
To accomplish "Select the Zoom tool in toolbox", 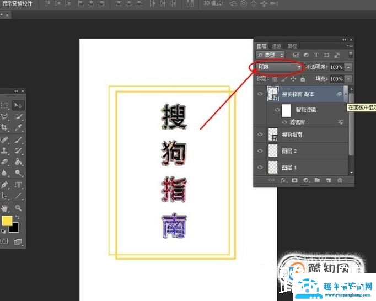I will pyautogui.click(x=18, y=208).
